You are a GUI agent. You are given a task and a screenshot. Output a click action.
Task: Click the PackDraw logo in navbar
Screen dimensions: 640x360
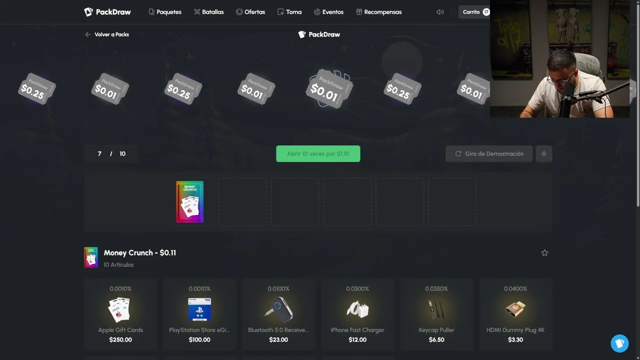(107, 12)
